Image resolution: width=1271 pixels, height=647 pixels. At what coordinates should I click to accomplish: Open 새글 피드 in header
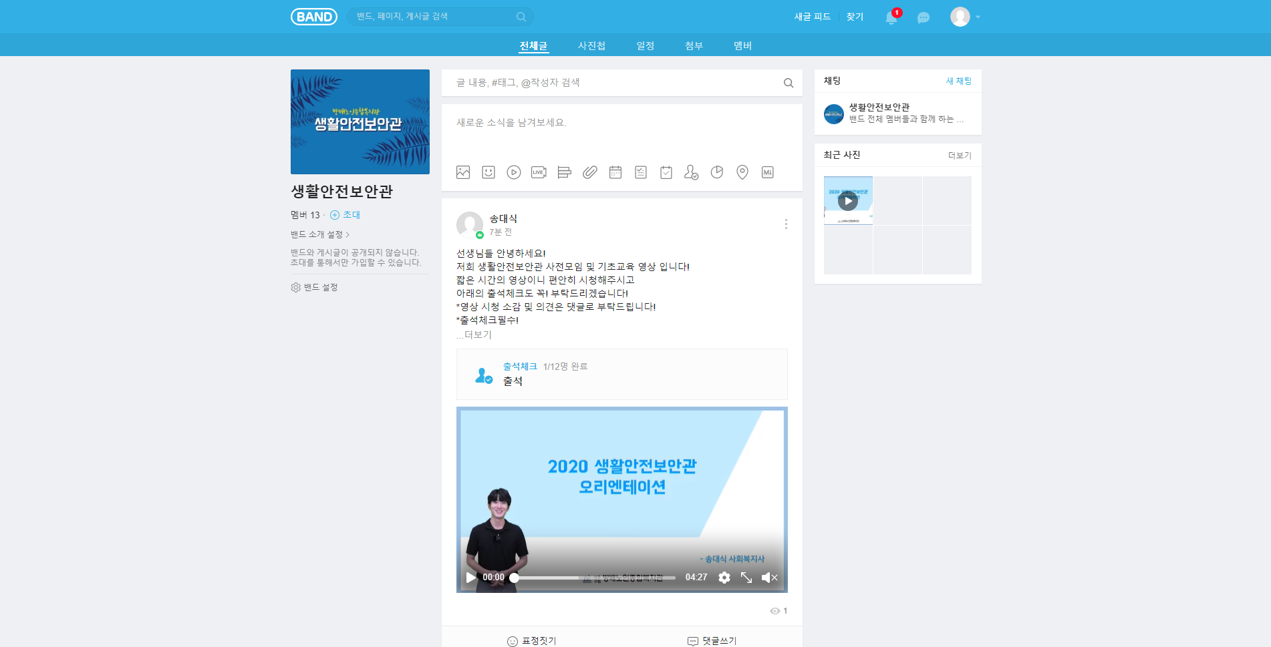point(812,17)
